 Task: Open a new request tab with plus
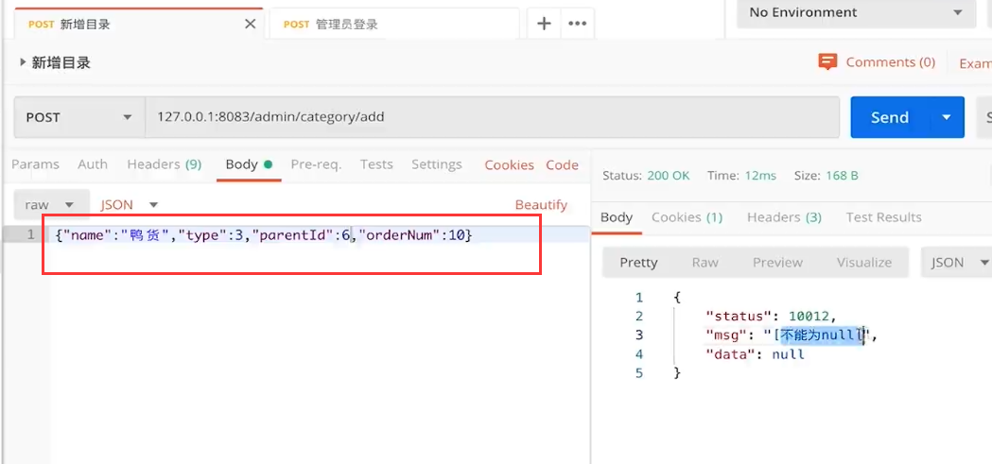(x=544, y=24)
